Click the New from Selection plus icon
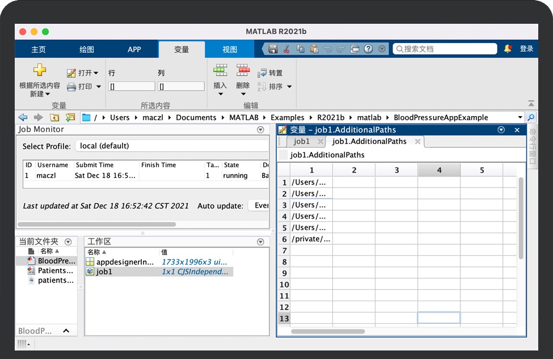553x359 pixels. tap(39, 70)
